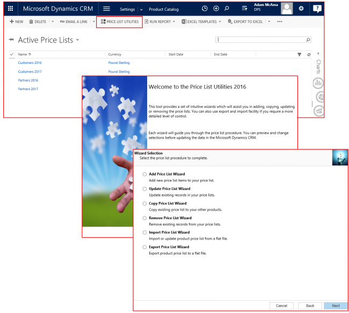Click 'Welcome to the Price List Utilities 2016' heading
349x313 pixels.
[197, 87]
